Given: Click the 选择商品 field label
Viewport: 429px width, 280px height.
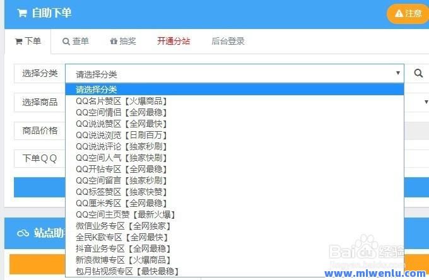Looking at the screenshot, I should (x=40, y=102).
